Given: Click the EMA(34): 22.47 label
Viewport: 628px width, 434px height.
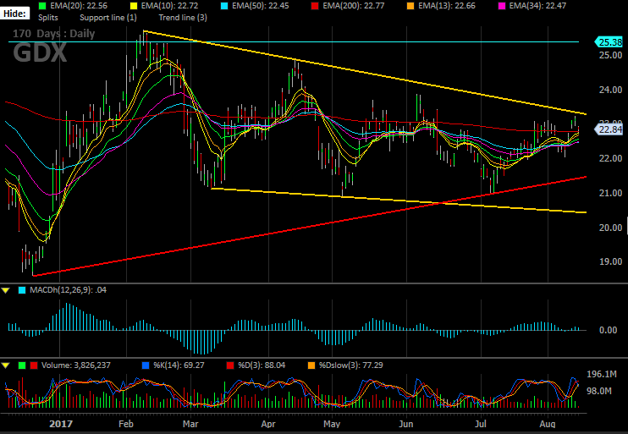Looking at the screenshot, I should tap(537, 6).
